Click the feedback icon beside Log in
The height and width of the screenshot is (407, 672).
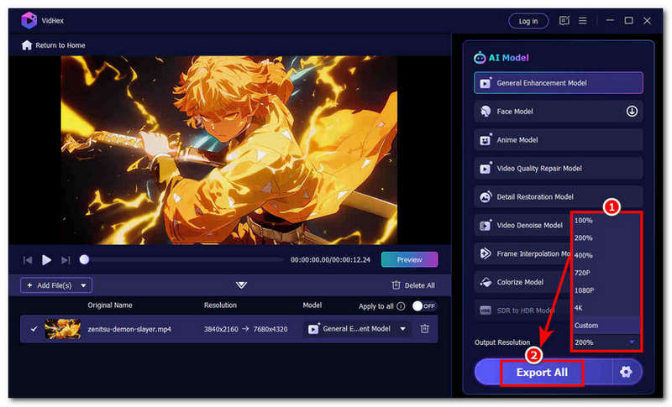[564, 21]
